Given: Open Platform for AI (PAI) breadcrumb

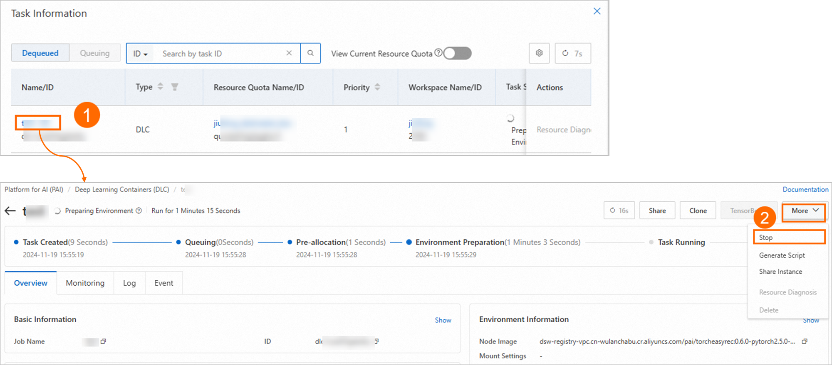Looking at the screenshot, I should 34,189.
